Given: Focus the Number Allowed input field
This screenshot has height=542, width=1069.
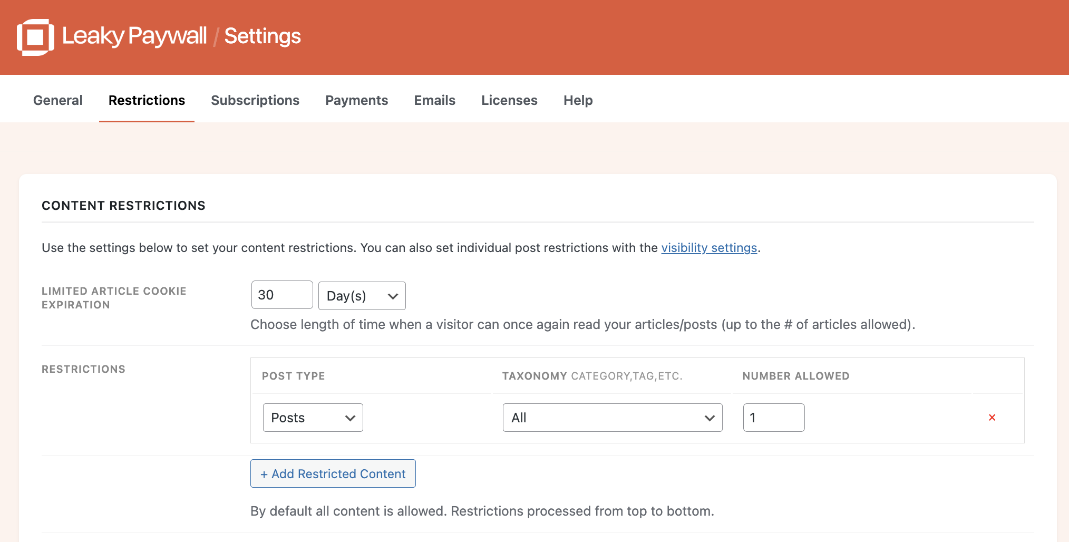Looking at the screenshot, I should 773,418.
